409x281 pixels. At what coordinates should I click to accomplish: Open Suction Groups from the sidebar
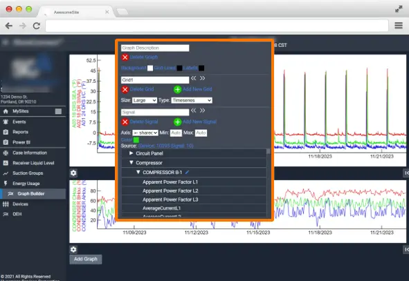pos(28,173)
